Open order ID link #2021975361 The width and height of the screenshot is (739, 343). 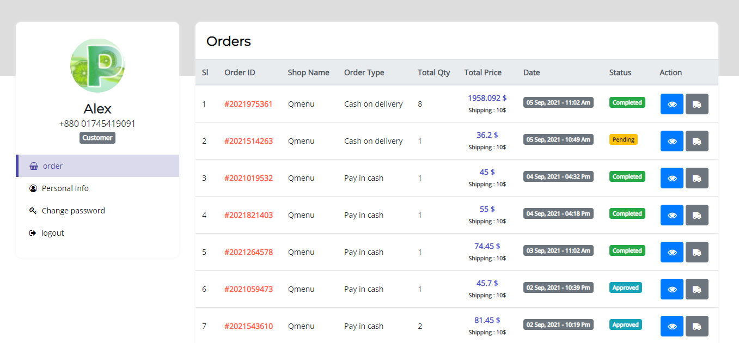[248, 104]
